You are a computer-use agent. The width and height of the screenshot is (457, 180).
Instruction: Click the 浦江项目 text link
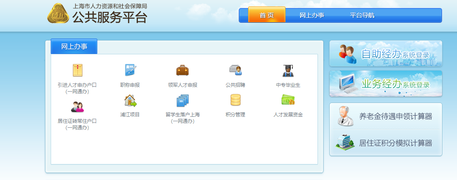pyautogui.click(x=130, y=114)
